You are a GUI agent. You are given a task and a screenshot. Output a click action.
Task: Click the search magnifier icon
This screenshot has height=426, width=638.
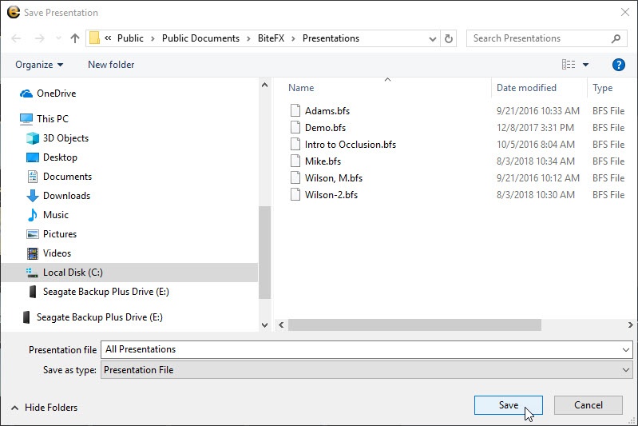coord(616,38)
